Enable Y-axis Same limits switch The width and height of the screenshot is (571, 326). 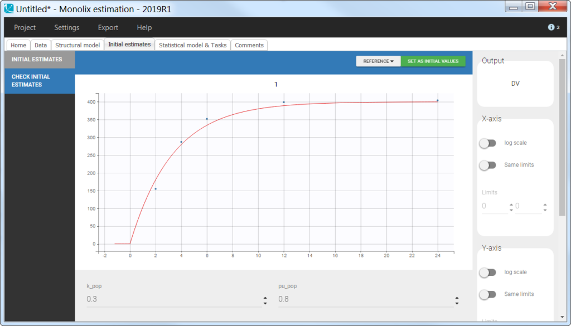[487, 294]
